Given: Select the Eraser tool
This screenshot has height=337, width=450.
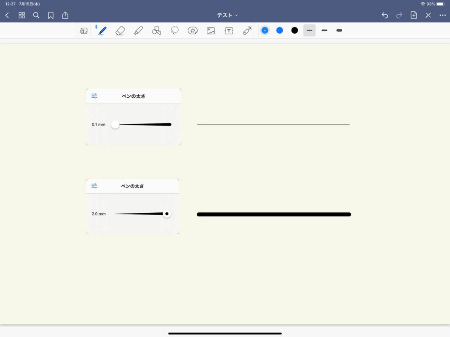Looking at the screenshot, I should [x=120, y=30].
